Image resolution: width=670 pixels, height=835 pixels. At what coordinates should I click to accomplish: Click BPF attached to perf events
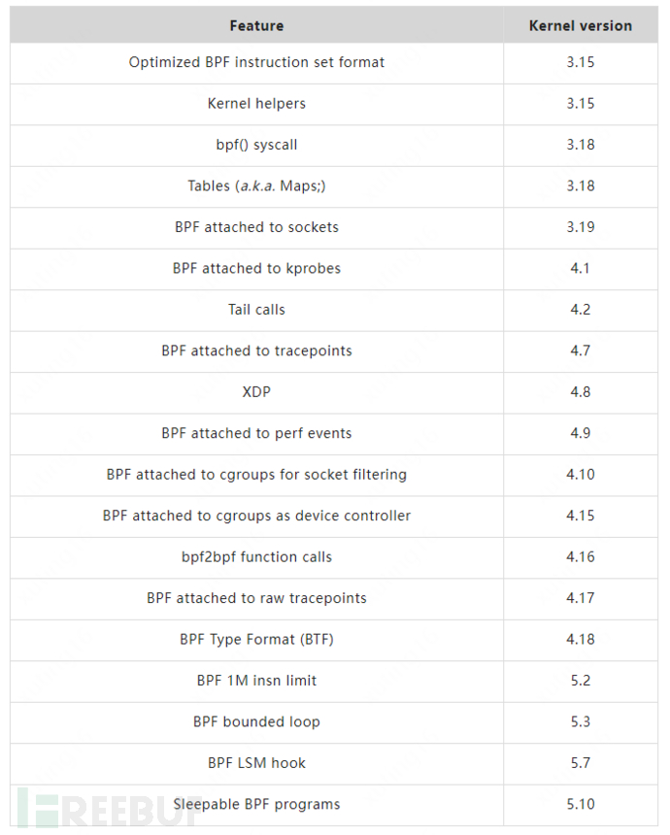coord(256,433)
